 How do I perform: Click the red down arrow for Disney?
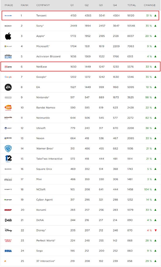[155, 230]
